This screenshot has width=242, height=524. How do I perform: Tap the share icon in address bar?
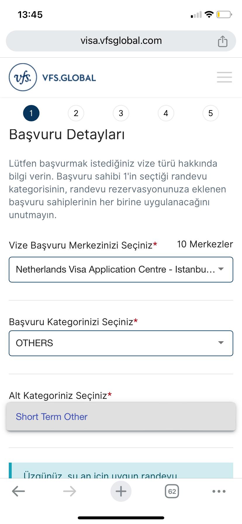point(222,41)
